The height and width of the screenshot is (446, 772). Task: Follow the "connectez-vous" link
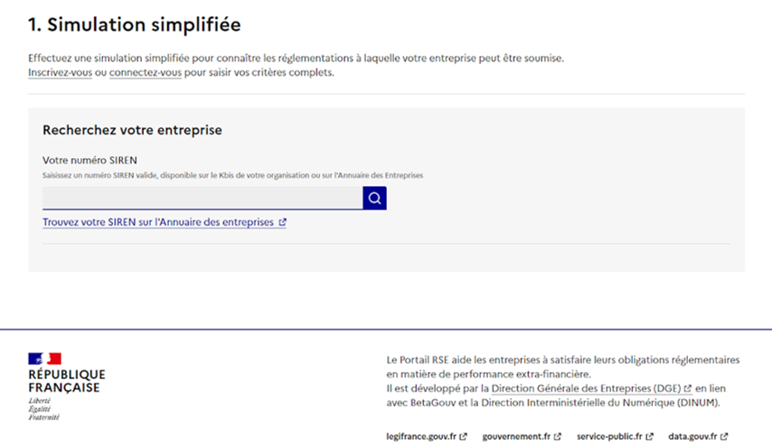tap(145, 72)
